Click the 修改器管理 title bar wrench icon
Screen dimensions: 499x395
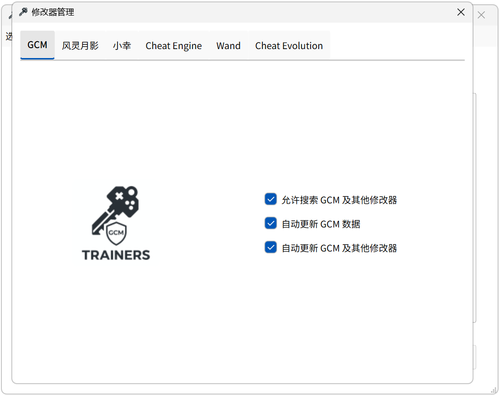[23, 12]
